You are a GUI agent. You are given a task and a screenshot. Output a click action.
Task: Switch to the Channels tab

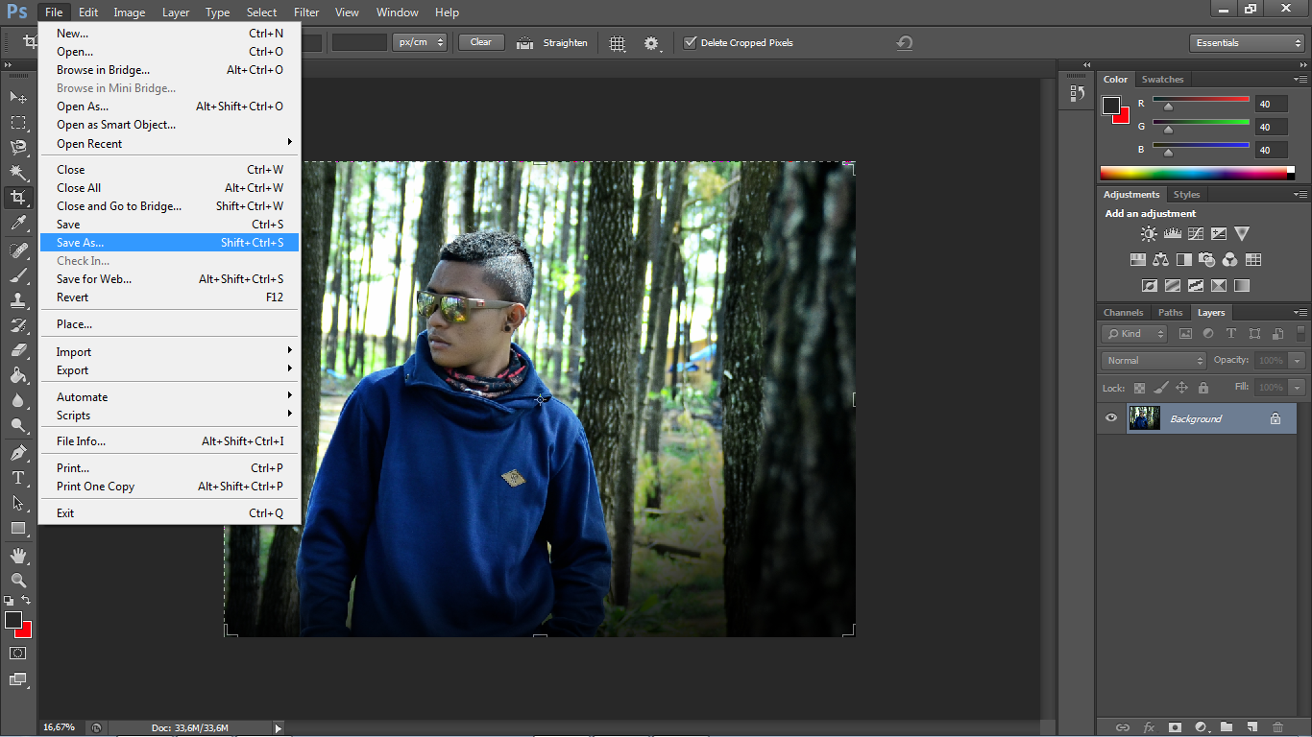coord(1123,313)
